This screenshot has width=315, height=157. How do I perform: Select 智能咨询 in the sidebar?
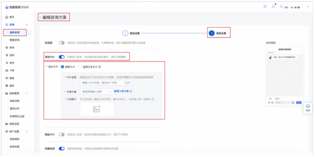15,40
